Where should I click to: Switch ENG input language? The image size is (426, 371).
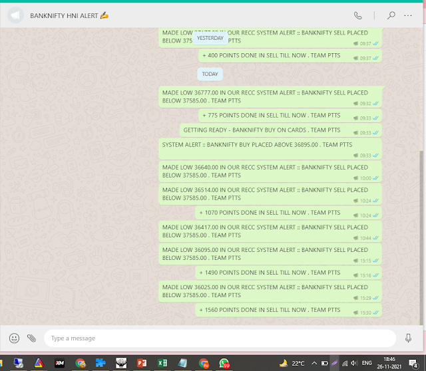(x=367, y=363)
